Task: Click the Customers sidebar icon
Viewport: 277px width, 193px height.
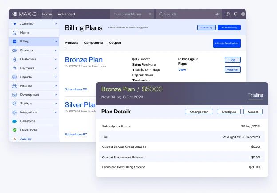Action: point(15,59)
